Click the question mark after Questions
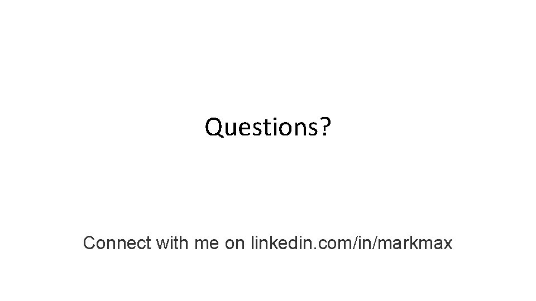The height and width of the screenshot is (301, 536). 326,126
